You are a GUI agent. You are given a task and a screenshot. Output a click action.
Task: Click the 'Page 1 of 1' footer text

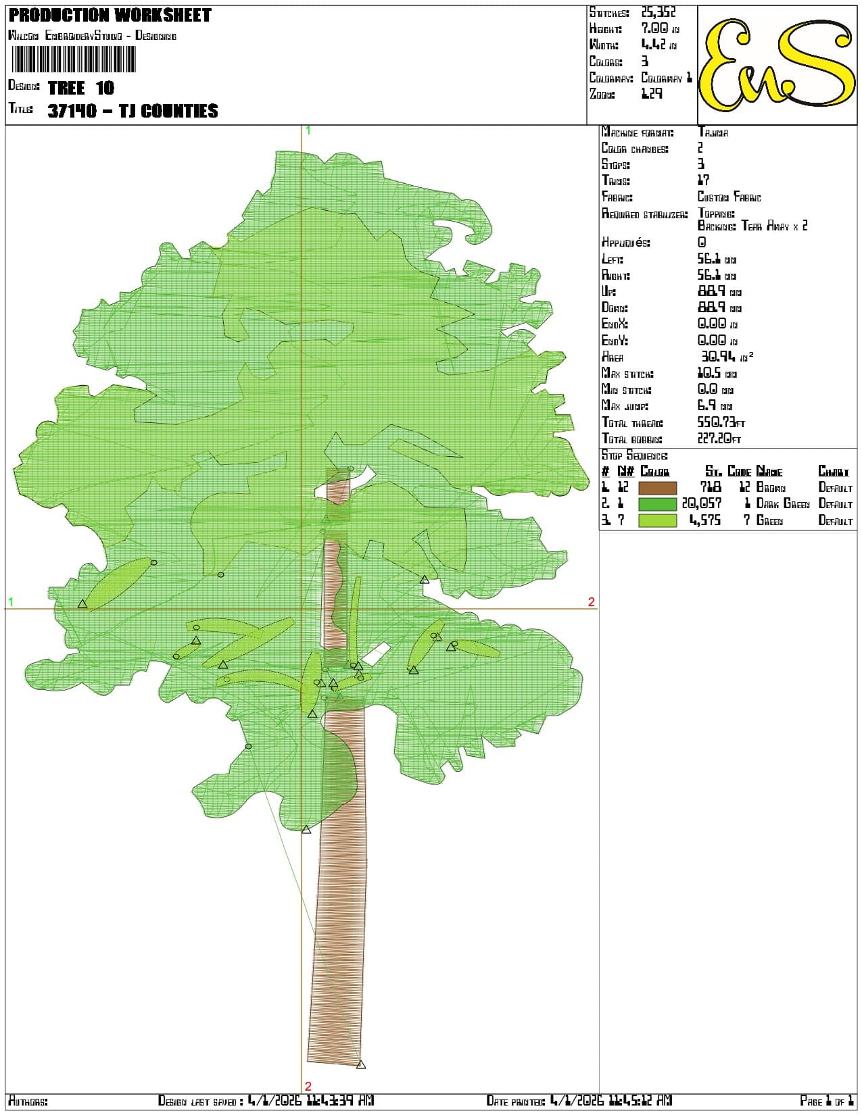(x=828, y=1101)
